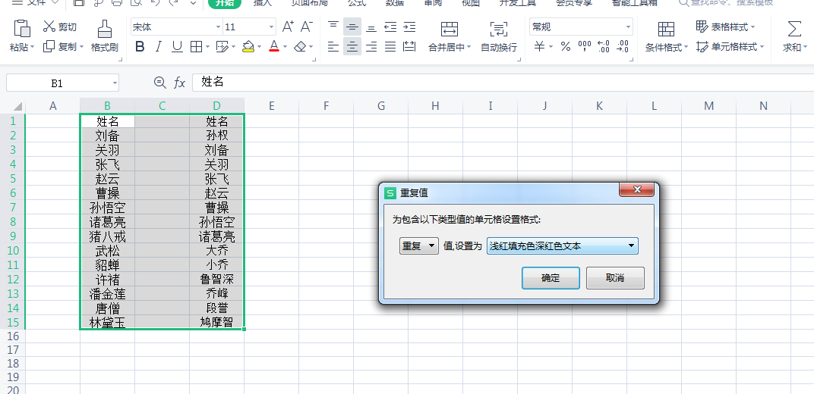Apply thousands separator style
This screenshot has height=394, width=814.
tap(585, 47)
